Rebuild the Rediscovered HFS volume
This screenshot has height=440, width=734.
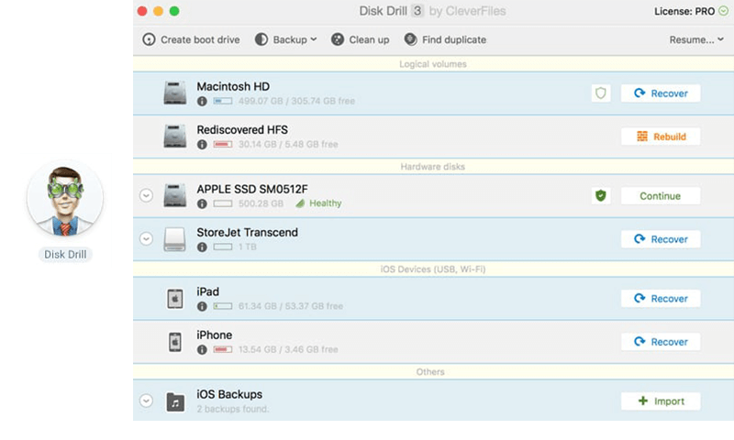pos(661,137)
